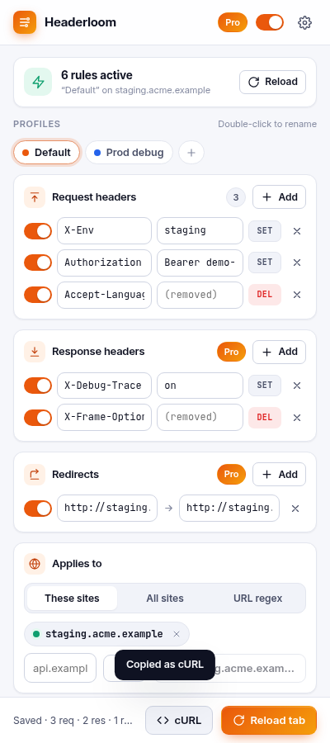Remove the X-Env header rule
Screen dimensions: 330x743
point(297,231)
